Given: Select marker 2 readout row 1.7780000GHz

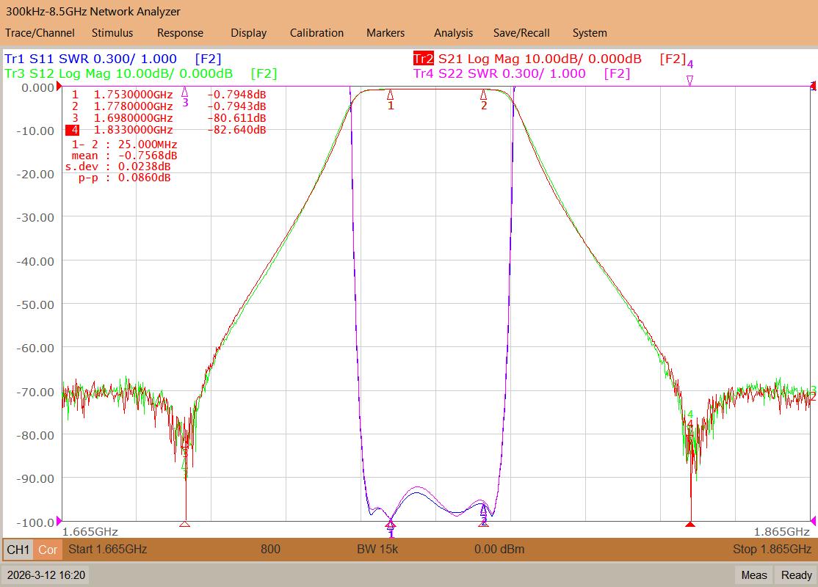Looking at the screenshot, I should (169, 106).
